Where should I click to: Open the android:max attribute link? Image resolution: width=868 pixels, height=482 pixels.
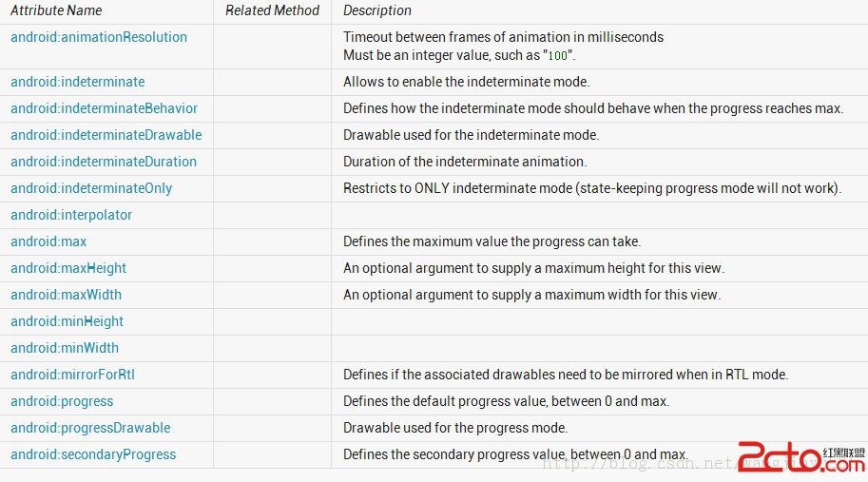point(48,241)
